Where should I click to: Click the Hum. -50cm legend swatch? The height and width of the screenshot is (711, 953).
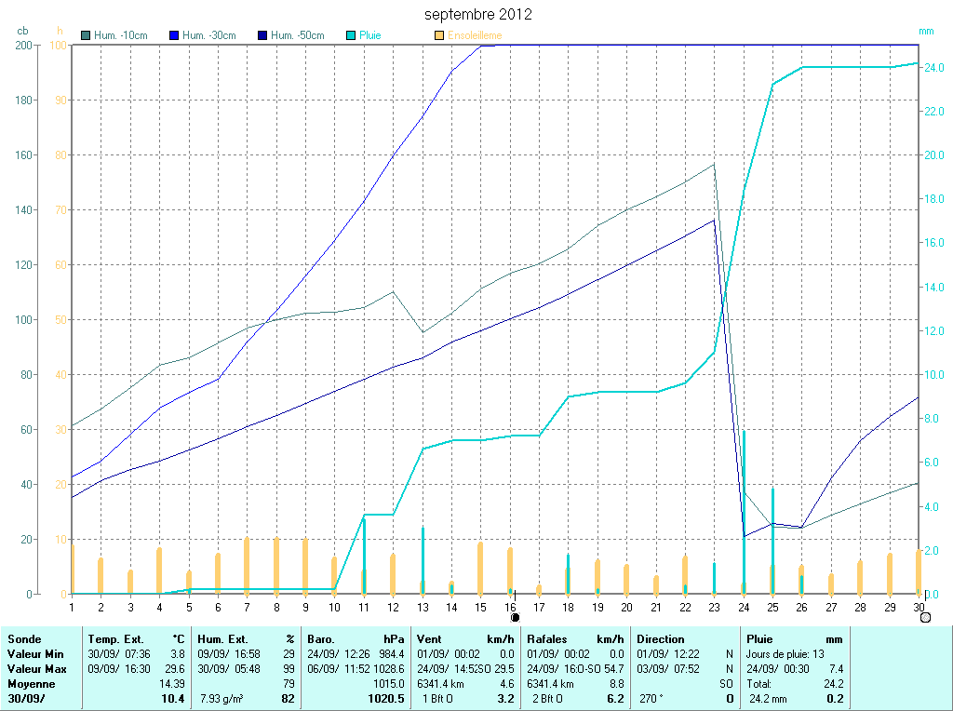[x=262, y=35]
